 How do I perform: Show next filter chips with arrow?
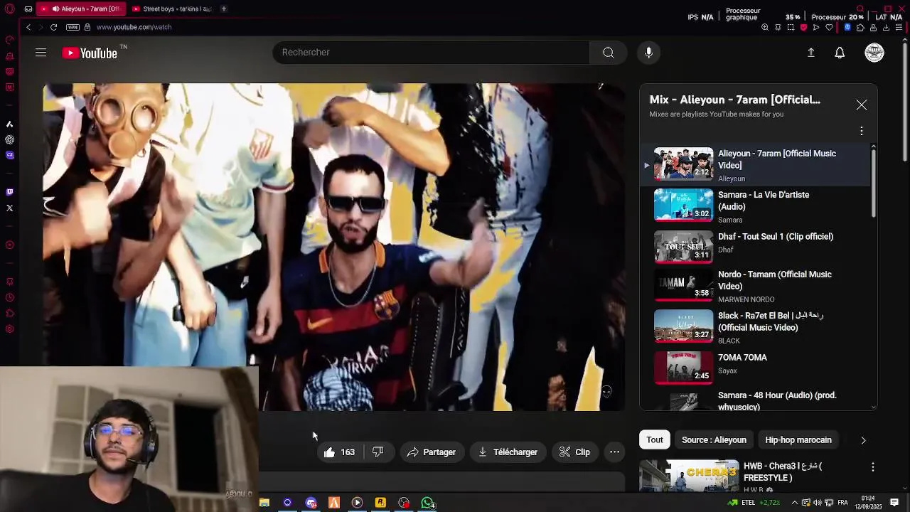[x=863, y=440]
